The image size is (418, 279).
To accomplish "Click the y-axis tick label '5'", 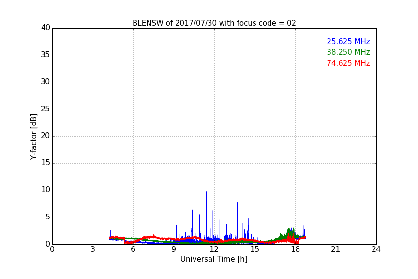I will (48, 217).
